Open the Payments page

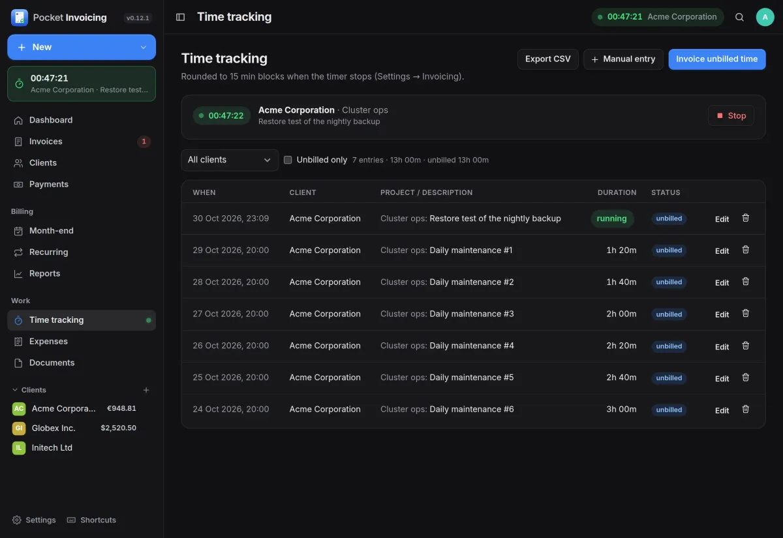pyautogui.click(x=82, y=185)
